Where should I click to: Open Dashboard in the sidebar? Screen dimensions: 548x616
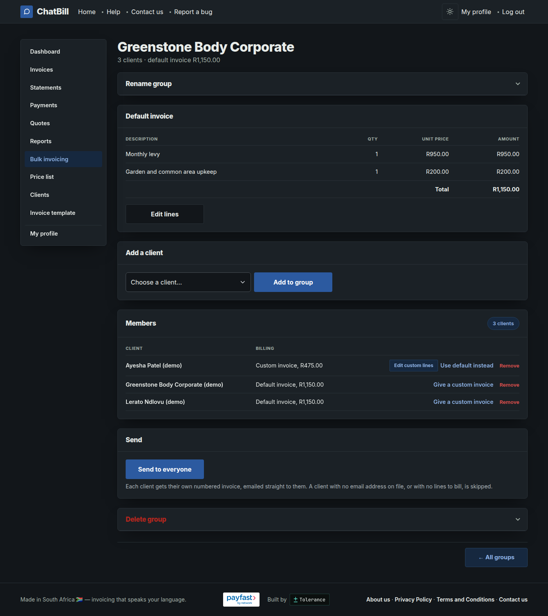pos(63,52)
